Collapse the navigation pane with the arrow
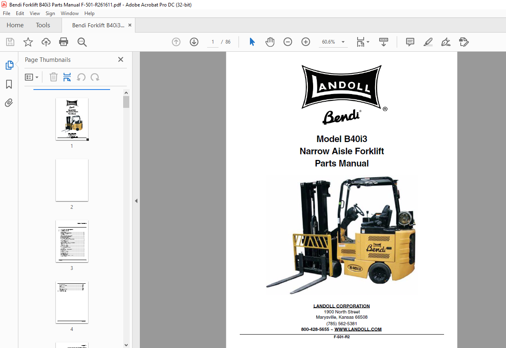506x348 pixels. pyautogui.click(x=136, y=201)
